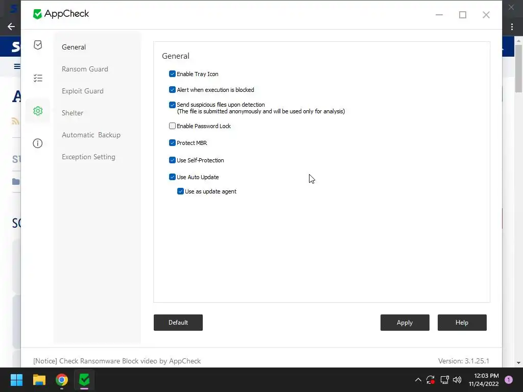Click the AppCheck logo in title bar
Screen dimensions: 523x392
(x=61, y=14)
